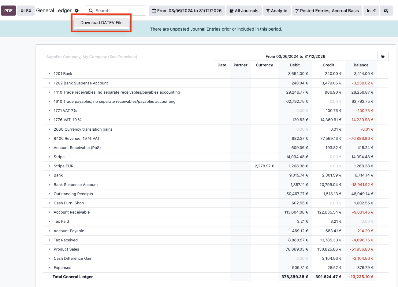
Task: Expand the Tax Received row
Action: point(49,240)
